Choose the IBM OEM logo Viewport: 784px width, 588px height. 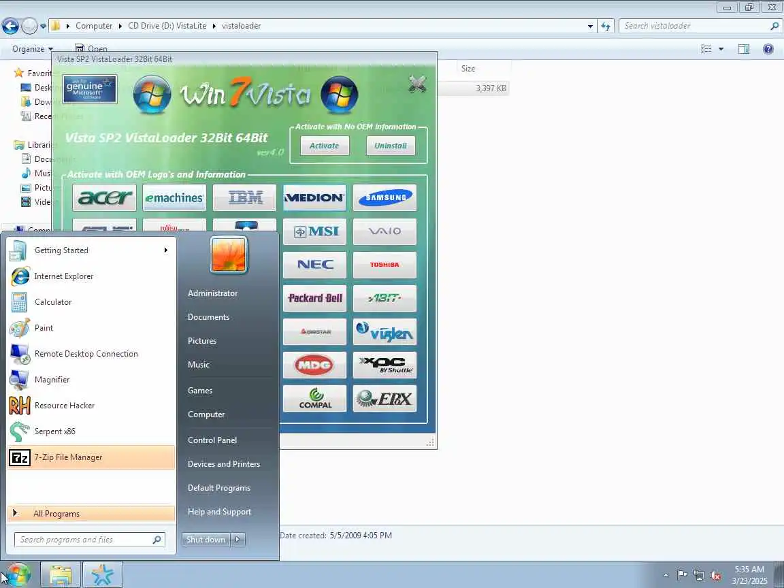244,197
